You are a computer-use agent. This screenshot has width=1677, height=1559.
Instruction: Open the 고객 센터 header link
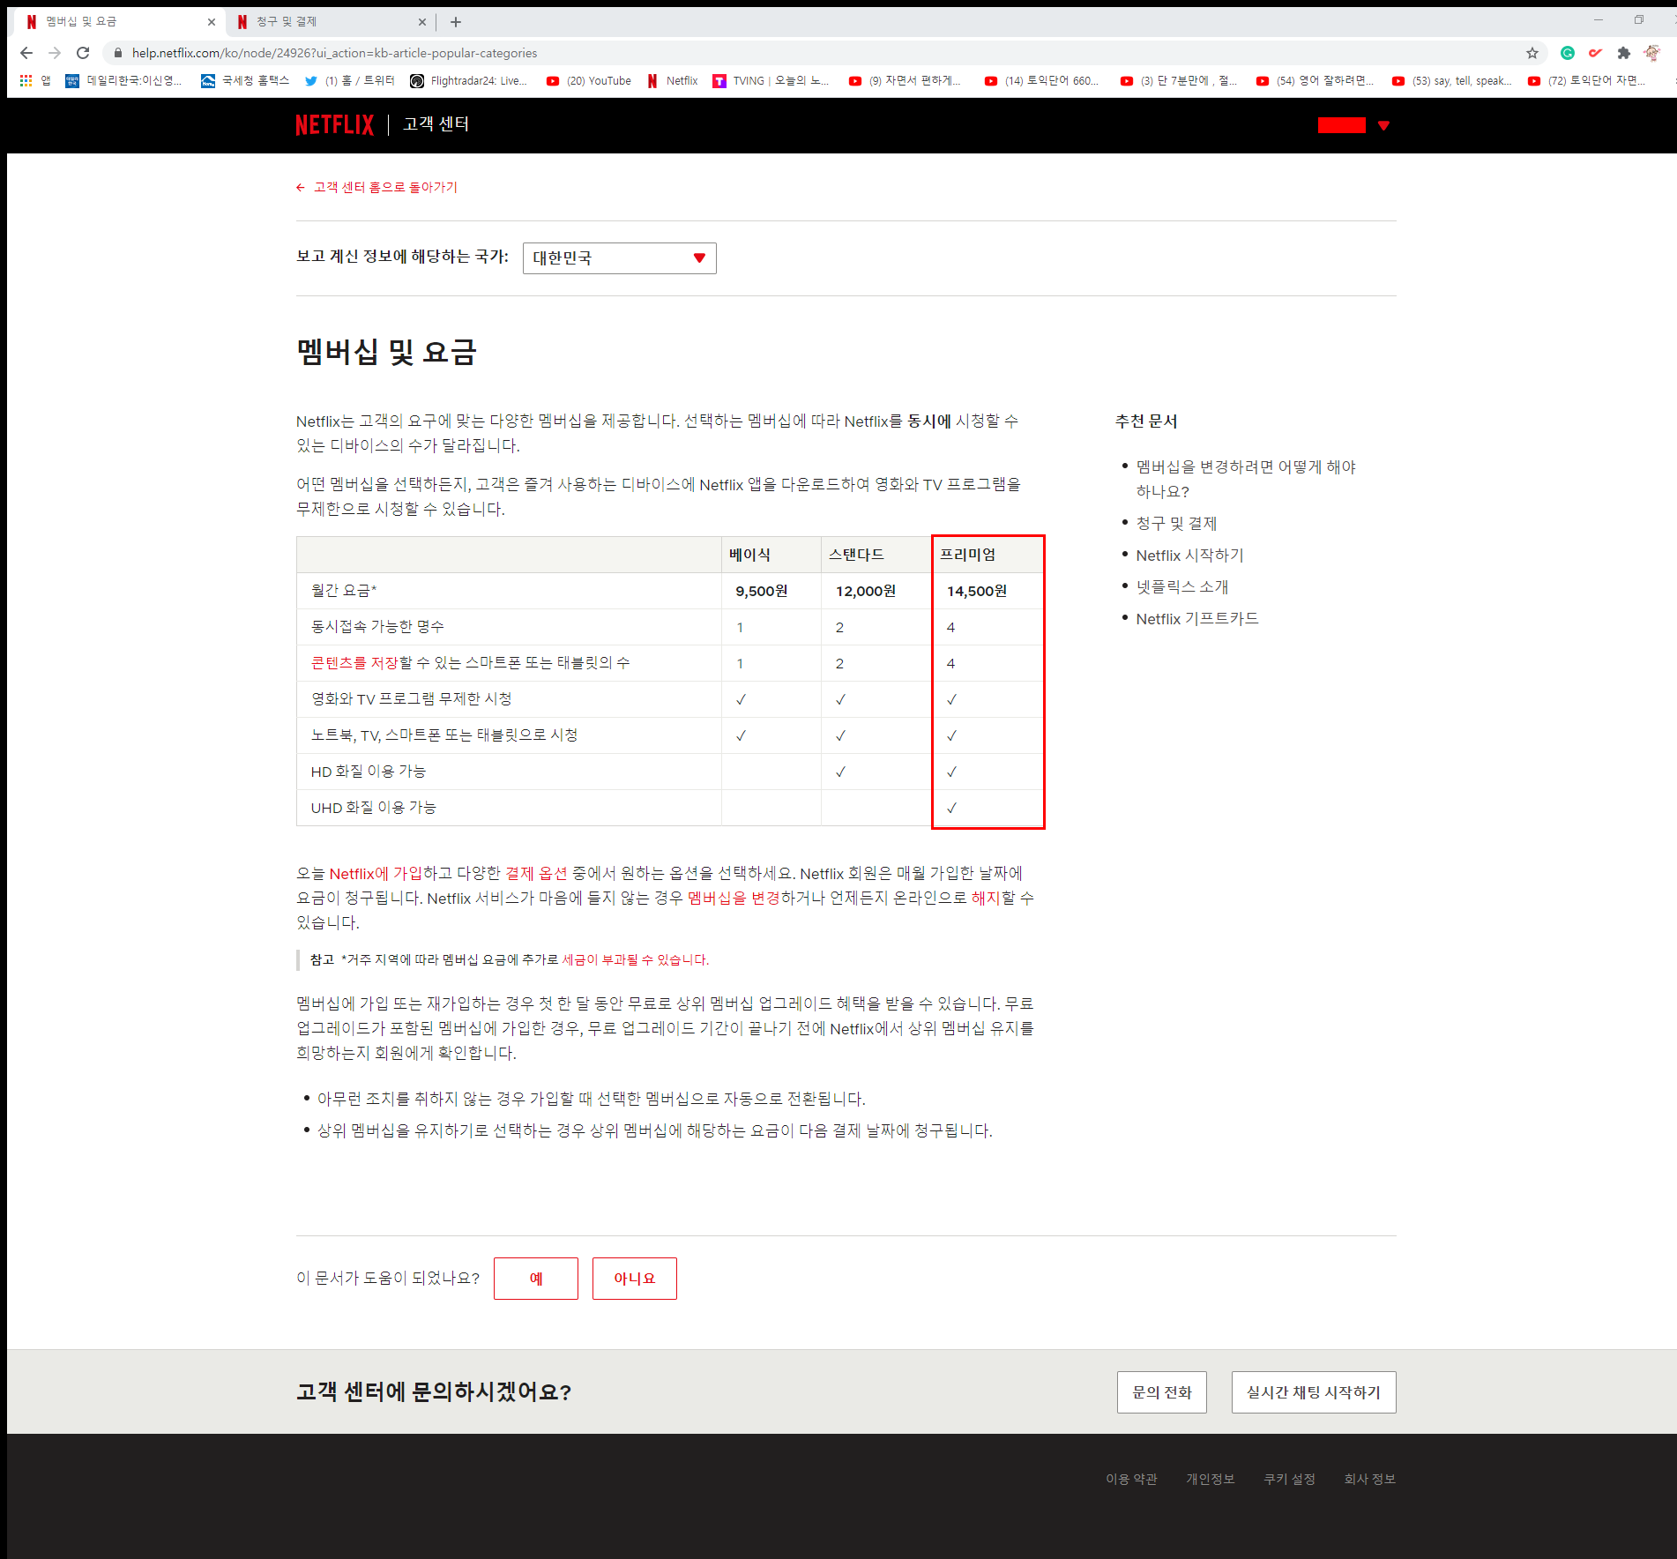(x=436, y=124)
